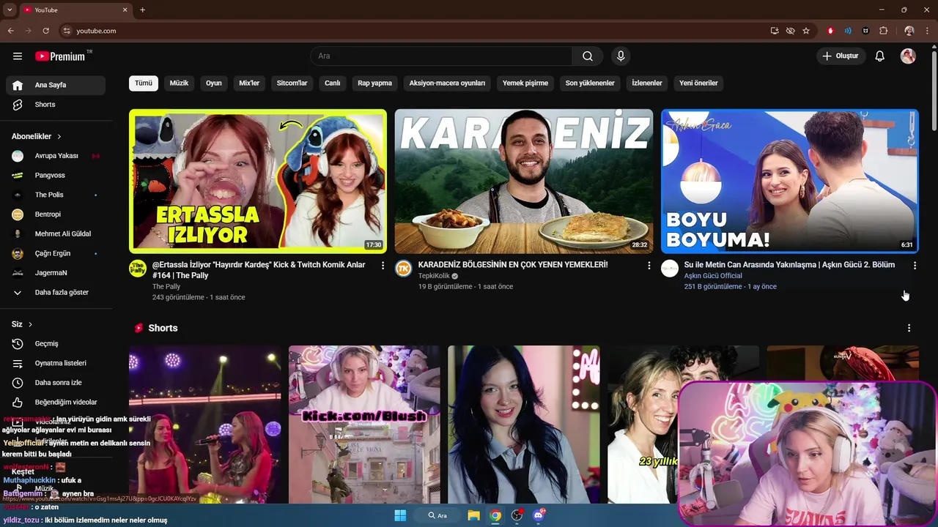The width and height of the screenshot is (938, 527).
Task: Open The Polis channel subscription
Action: 56,195
